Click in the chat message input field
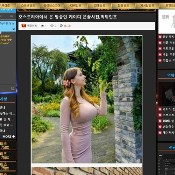This screenshot has width=175, height=175. tap(5, 88)
